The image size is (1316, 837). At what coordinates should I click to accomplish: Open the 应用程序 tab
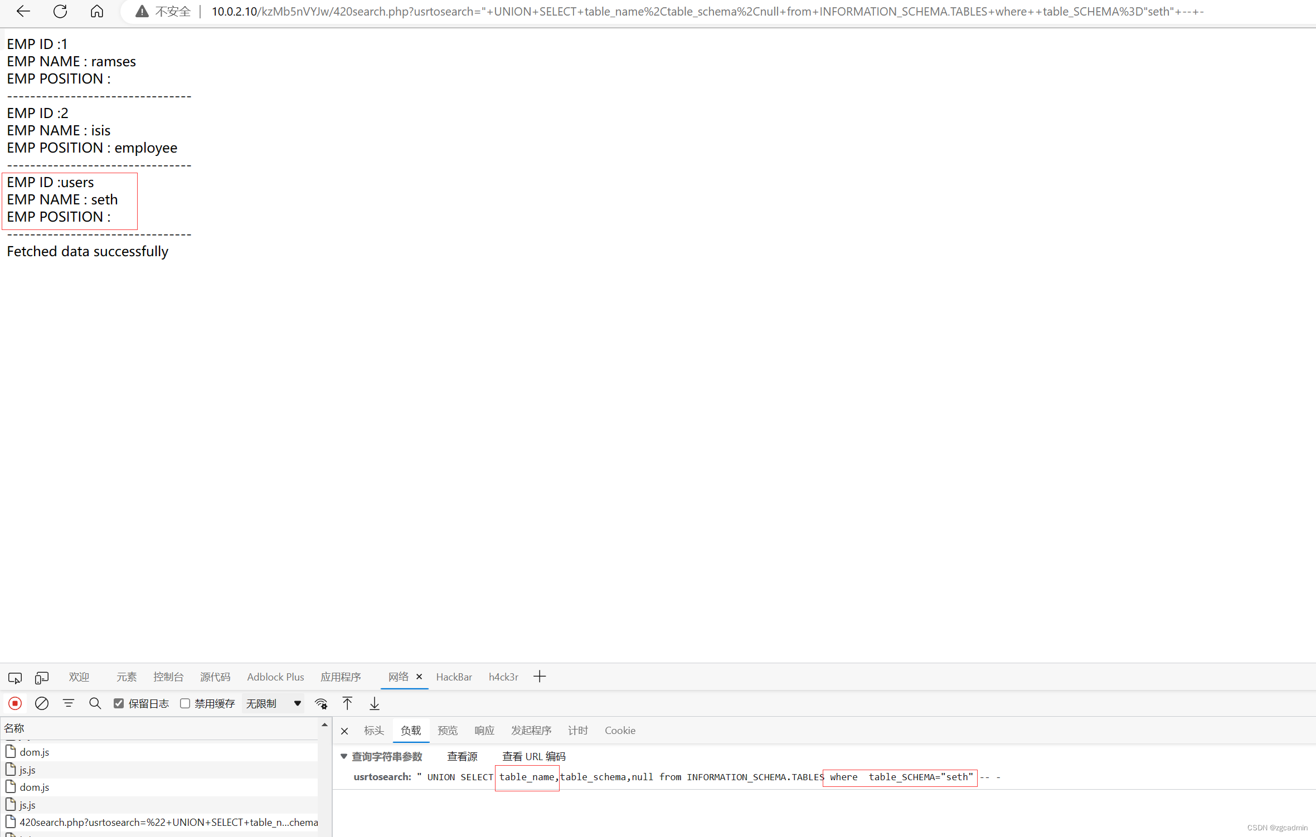[341, 677]
